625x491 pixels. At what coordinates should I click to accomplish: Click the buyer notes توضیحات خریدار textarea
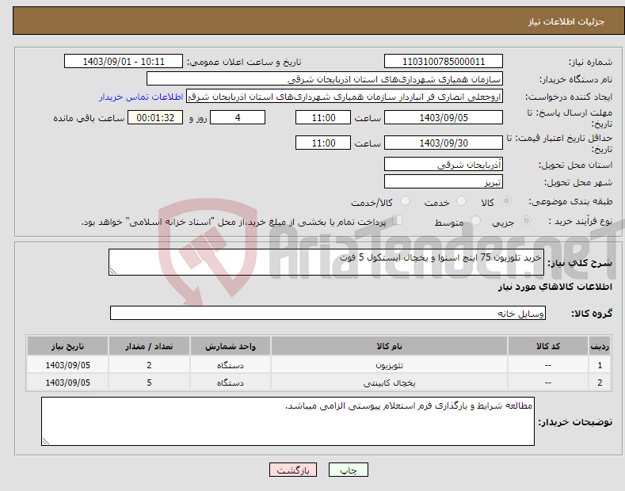(x=288, y=421)
